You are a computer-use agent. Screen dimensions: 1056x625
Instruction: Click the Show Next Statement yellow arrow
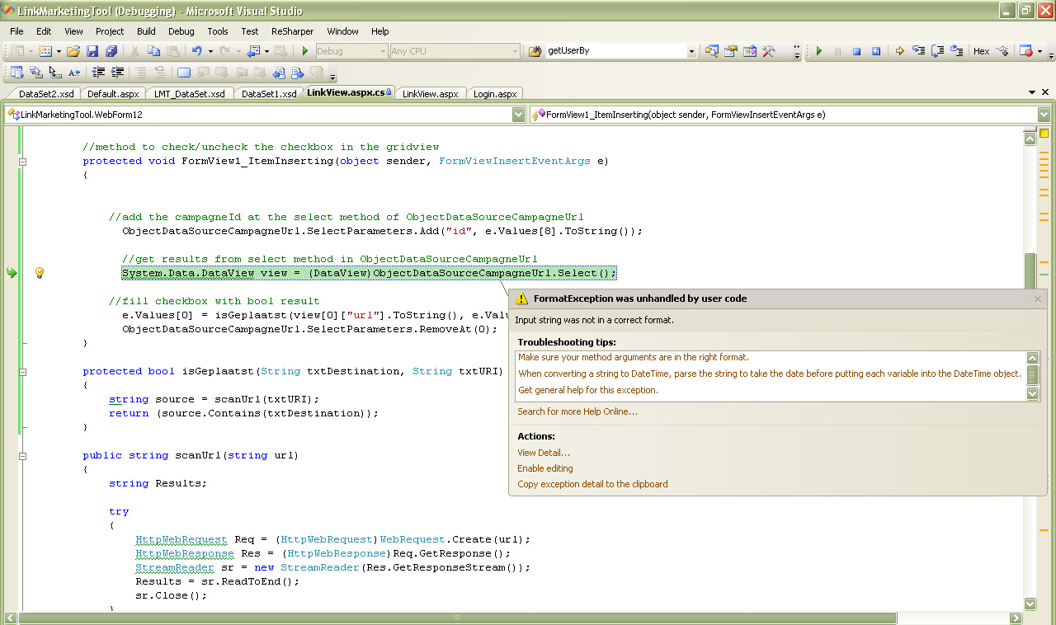tap(899, 51)
